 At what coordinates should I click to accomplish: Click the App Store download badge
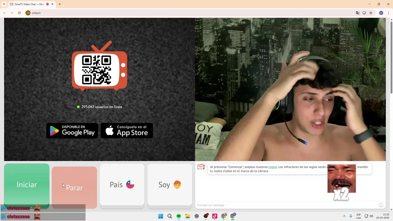coord(127,131)
